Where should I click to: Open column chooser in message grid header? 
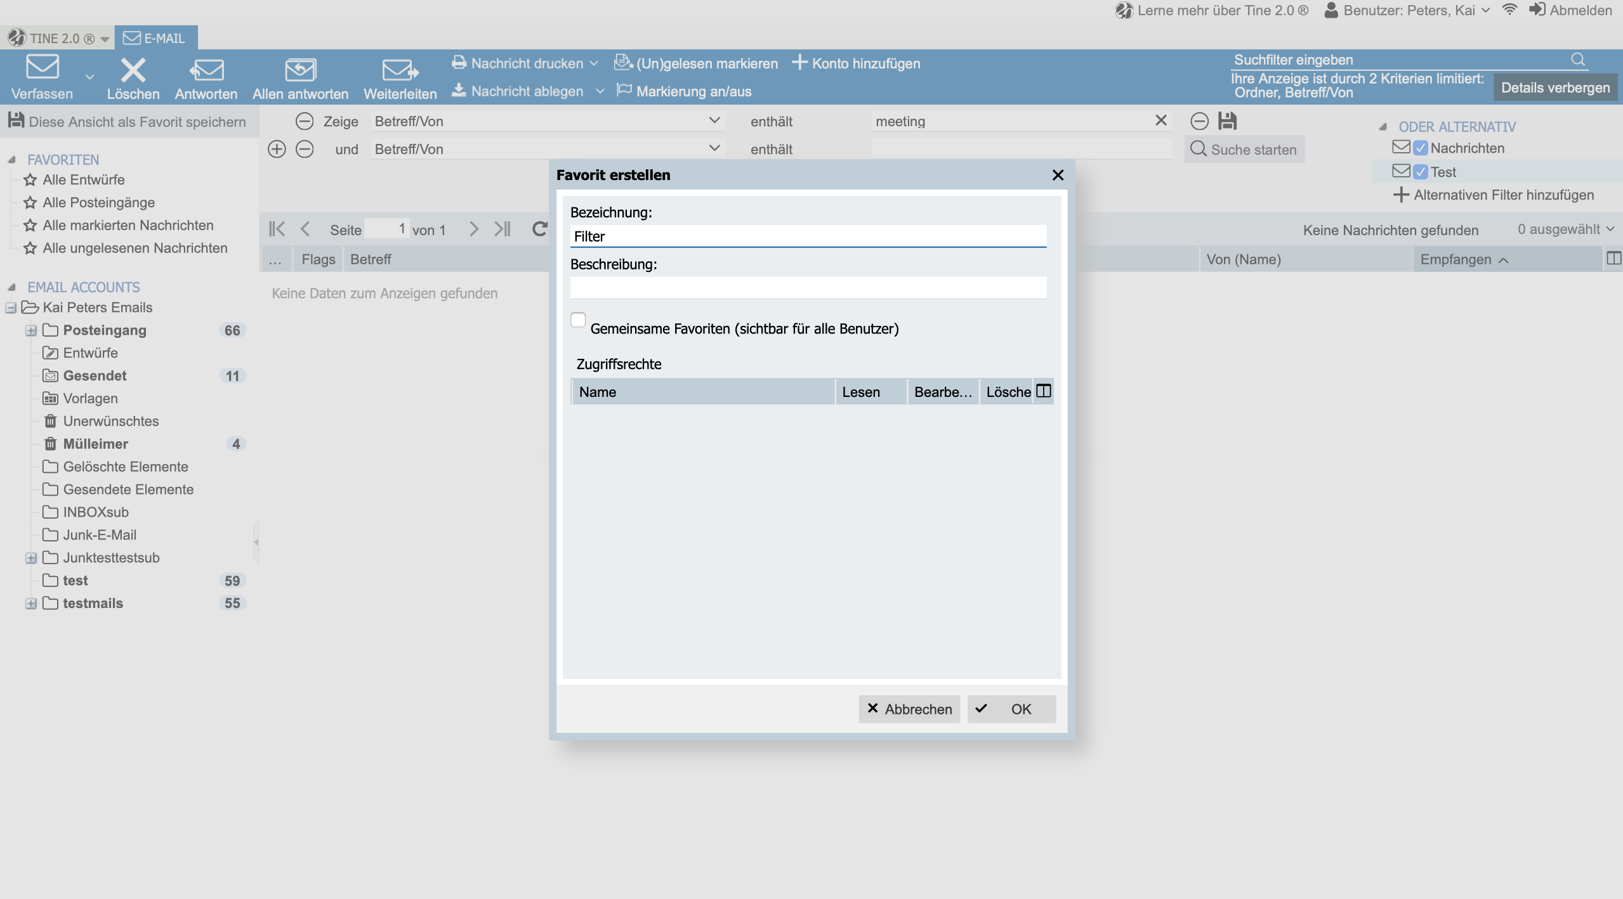coord(1613,259)
